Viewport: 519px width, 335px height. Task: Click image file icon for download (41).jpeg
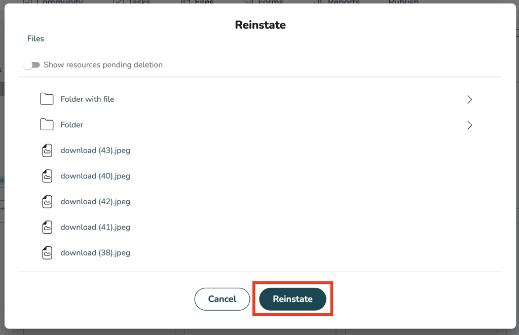(47, 227)
